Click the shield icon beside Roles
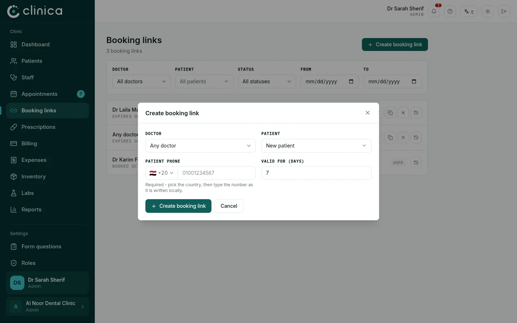Screen dimensions: 517x323 [x=14, y=263]
